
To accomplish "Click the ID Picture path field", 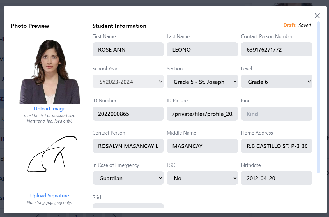I will pyautogui.click(x=202, y=114).
